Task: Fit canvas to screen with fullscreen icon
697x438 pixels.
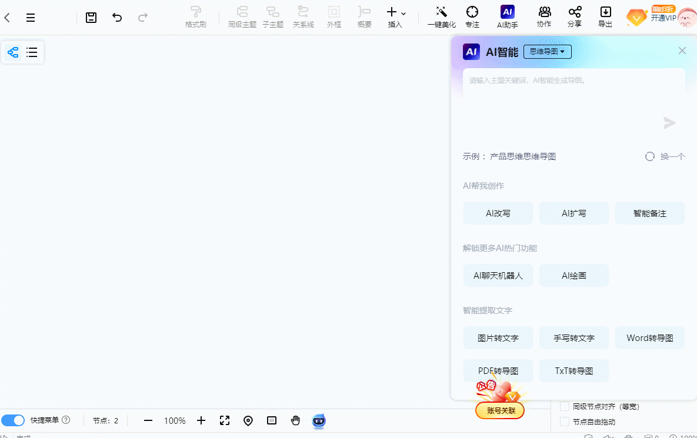Action: pyautogui.click(x=225, y=420)
